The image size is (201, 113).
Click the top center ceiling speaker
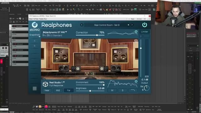(89, 43)
